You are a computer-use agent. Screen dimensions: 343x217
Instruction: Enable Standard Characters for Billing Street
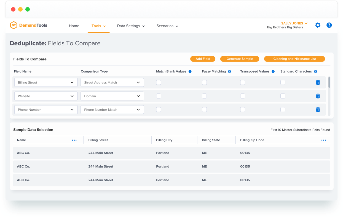(283, 82)
